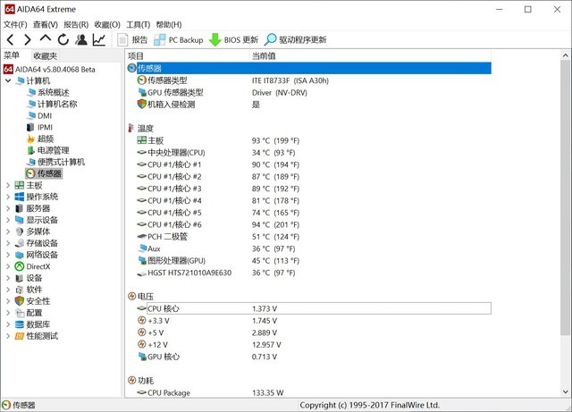Select 便携式计算机 in the tree
Viewport: 572px width, 412px height.
point(55,162)
